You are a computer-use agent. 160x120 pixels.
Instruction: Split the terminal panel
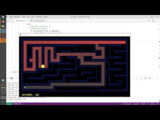(x=145, y=78)
